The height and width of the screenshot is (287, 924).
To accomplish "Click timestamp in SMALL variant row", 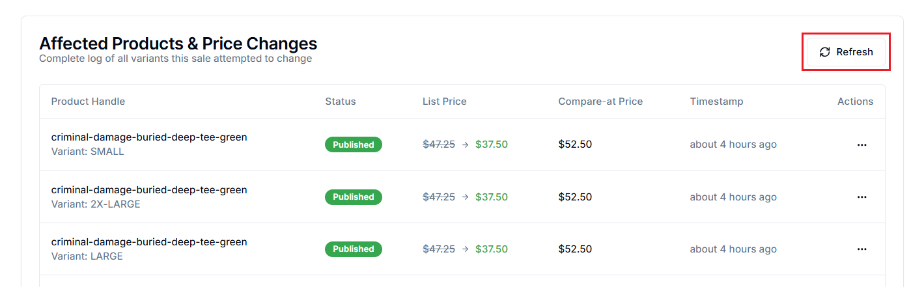I will point(733,144).
